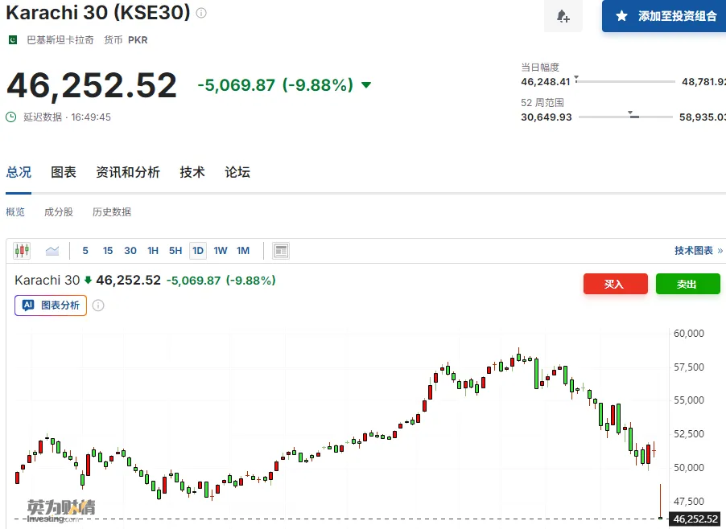Click the clock icon near 延迟数据
The image size is (726, 529).
coord(11,117)
